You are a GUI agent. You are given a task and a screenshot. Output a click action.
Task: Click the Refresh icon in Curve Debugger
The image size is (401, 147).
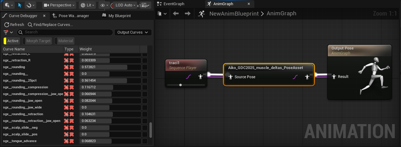(6, 25)
